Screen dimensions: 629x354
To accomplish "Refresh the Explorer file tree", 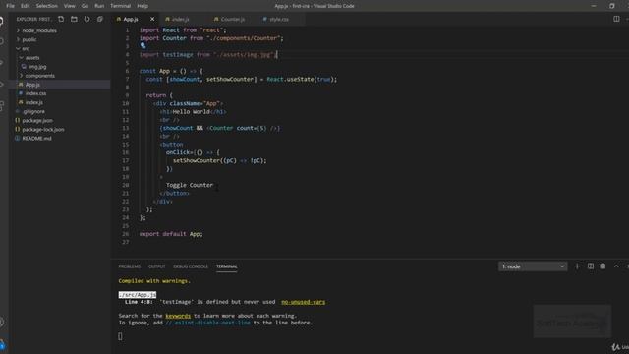I will (86, 19).
